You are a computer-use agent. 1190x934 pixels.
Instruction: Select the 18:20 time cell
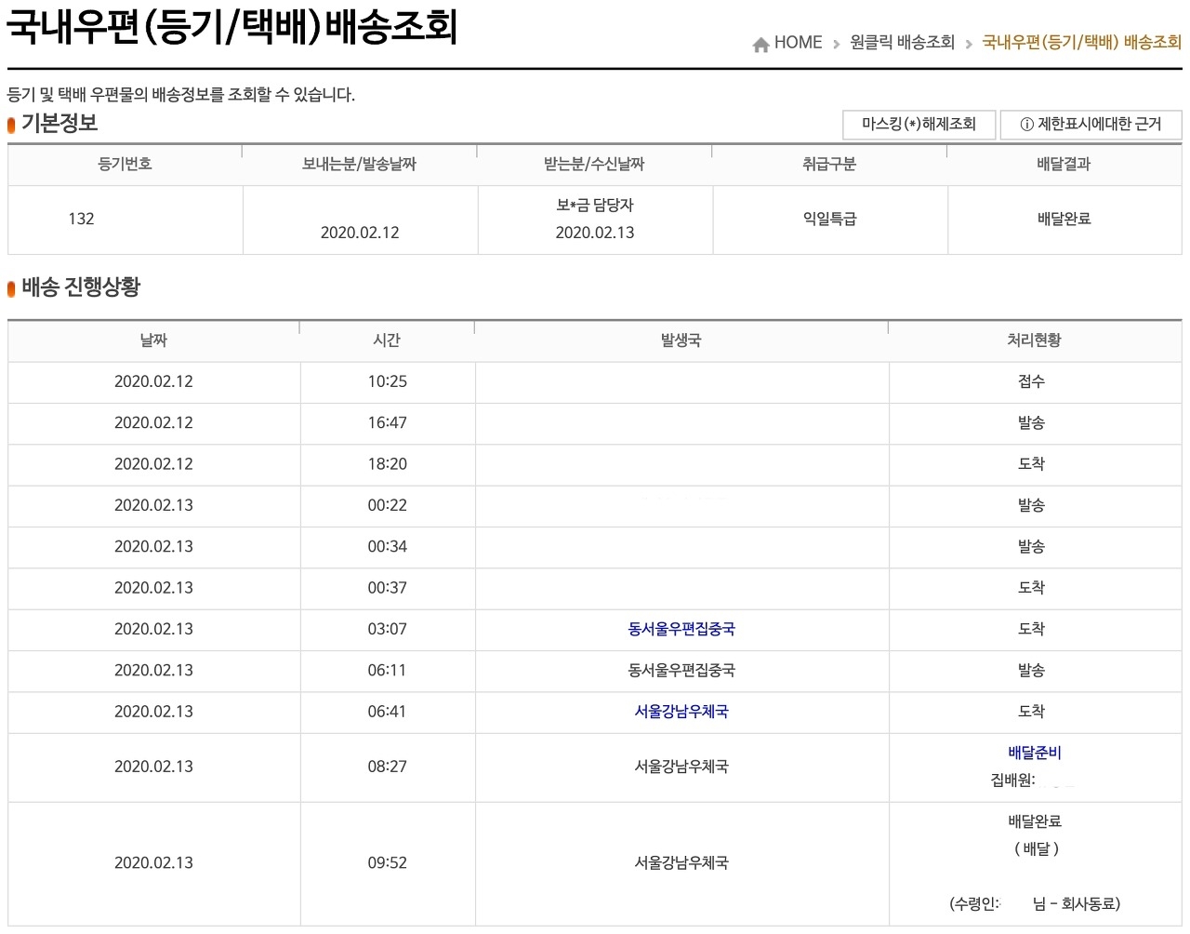[387, 464]
